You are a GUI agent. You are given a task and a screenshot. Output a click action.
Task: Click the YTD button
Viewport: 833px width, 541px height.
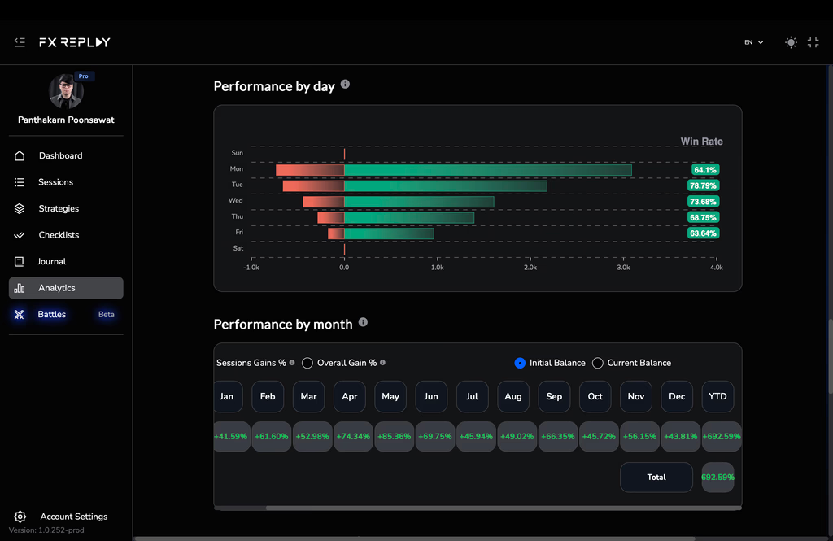[x=717, y=396]
